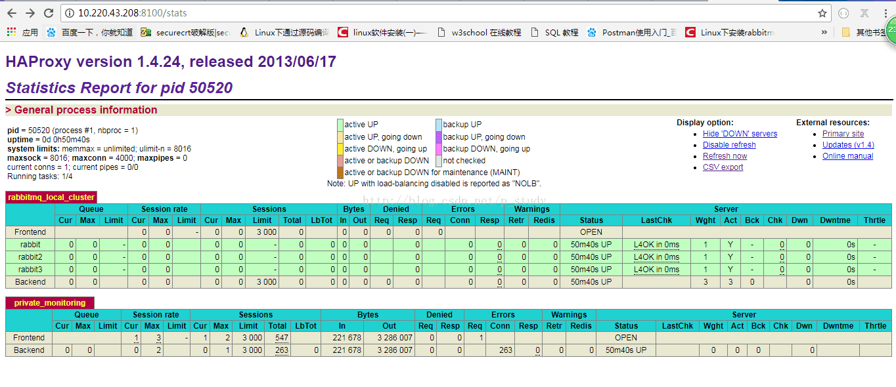Image resolution: width=896 pixels, height=387 pixels.
Task: Click 50m40s UP status in rabbit2 row
Action: (591, 257)
